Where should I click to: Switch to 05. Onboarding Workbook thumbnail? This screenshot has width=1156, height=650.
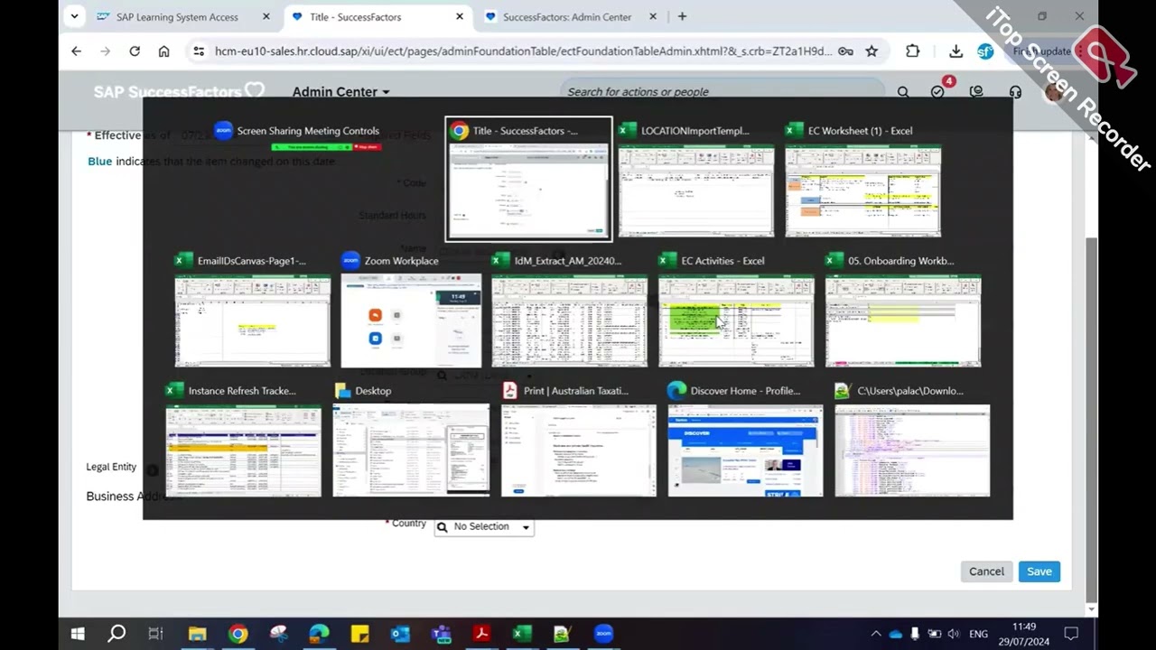903,310
